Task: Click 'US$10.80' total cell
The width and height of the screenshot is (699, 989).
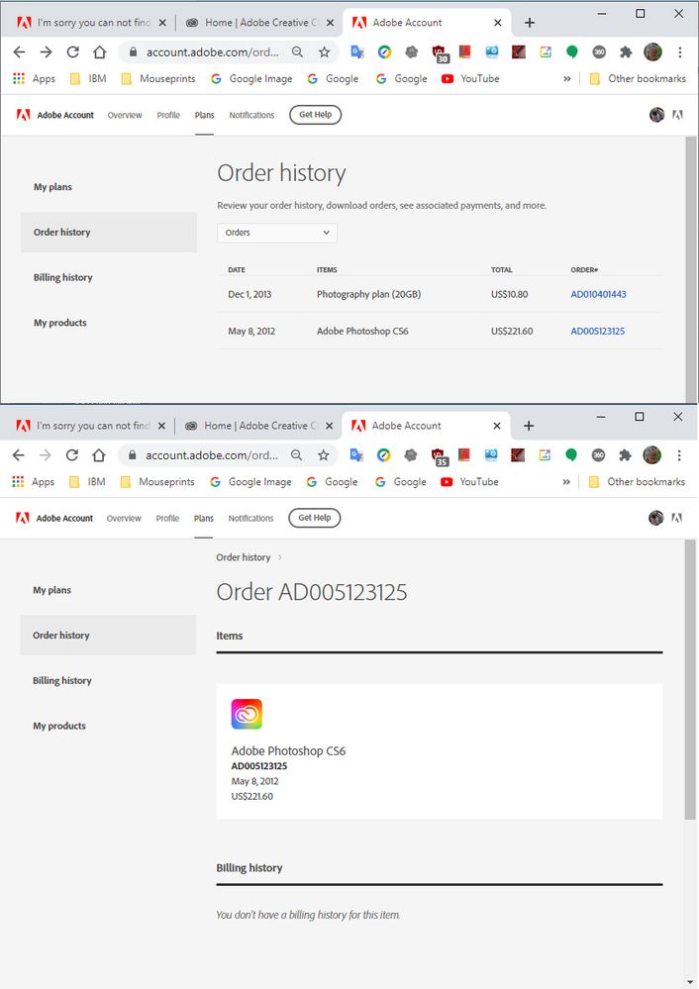Action: click(x=510, y=294)
